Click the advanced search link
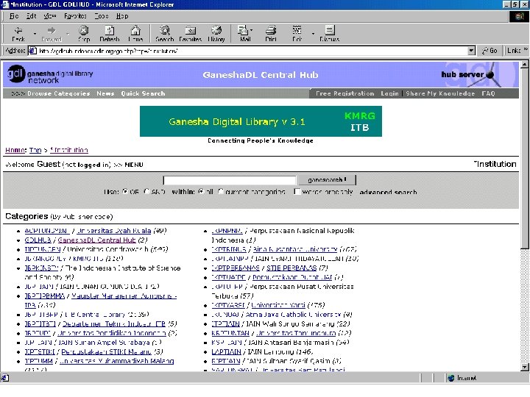The width and height of the screenshot is (530, 397). coord(388,192)
